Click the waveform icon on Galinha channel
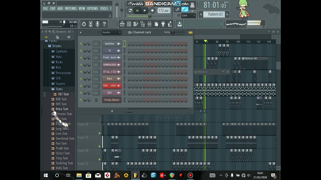 point(118,44)
